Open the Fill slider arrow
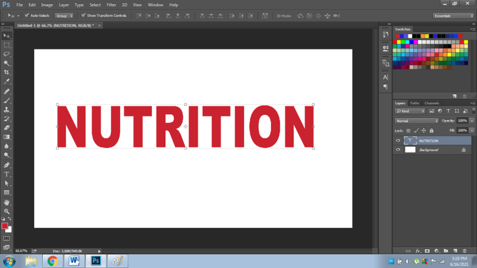This screenshot has width=477, height=268. [x=472, y=130]
